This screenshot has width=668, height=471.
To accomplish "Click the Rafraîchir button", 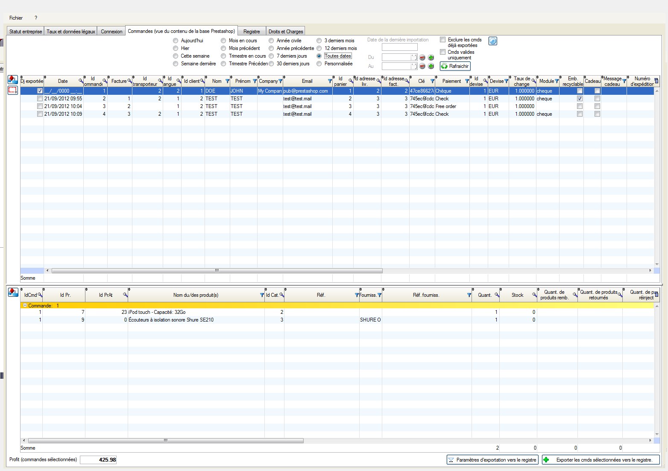I will (x=455, y=66).
